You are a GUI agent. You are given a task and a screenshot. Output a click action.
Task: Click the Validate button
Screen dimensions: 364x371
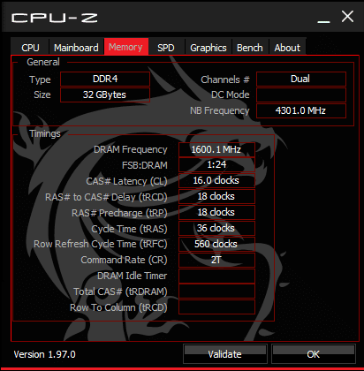pos(225,353)
